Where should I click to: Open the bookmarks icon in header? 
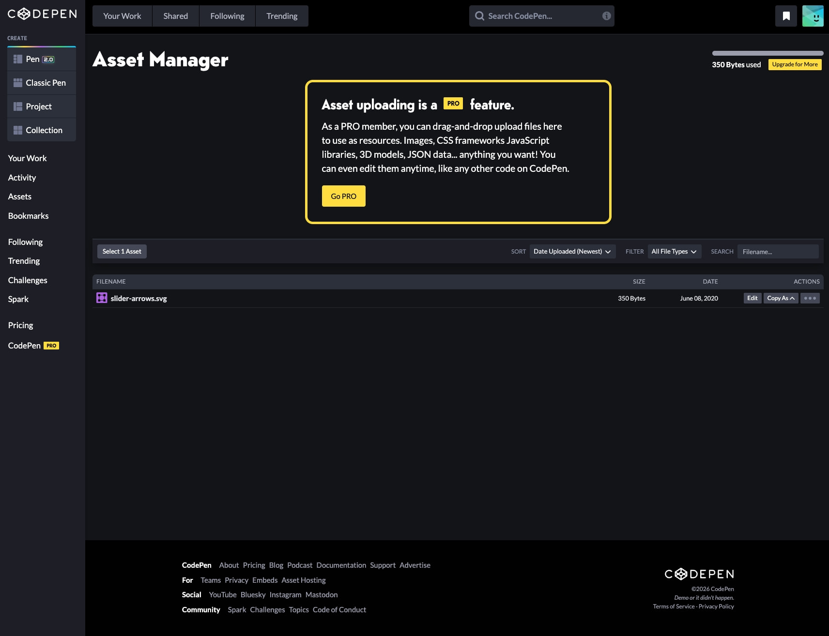tap(786, 16)
